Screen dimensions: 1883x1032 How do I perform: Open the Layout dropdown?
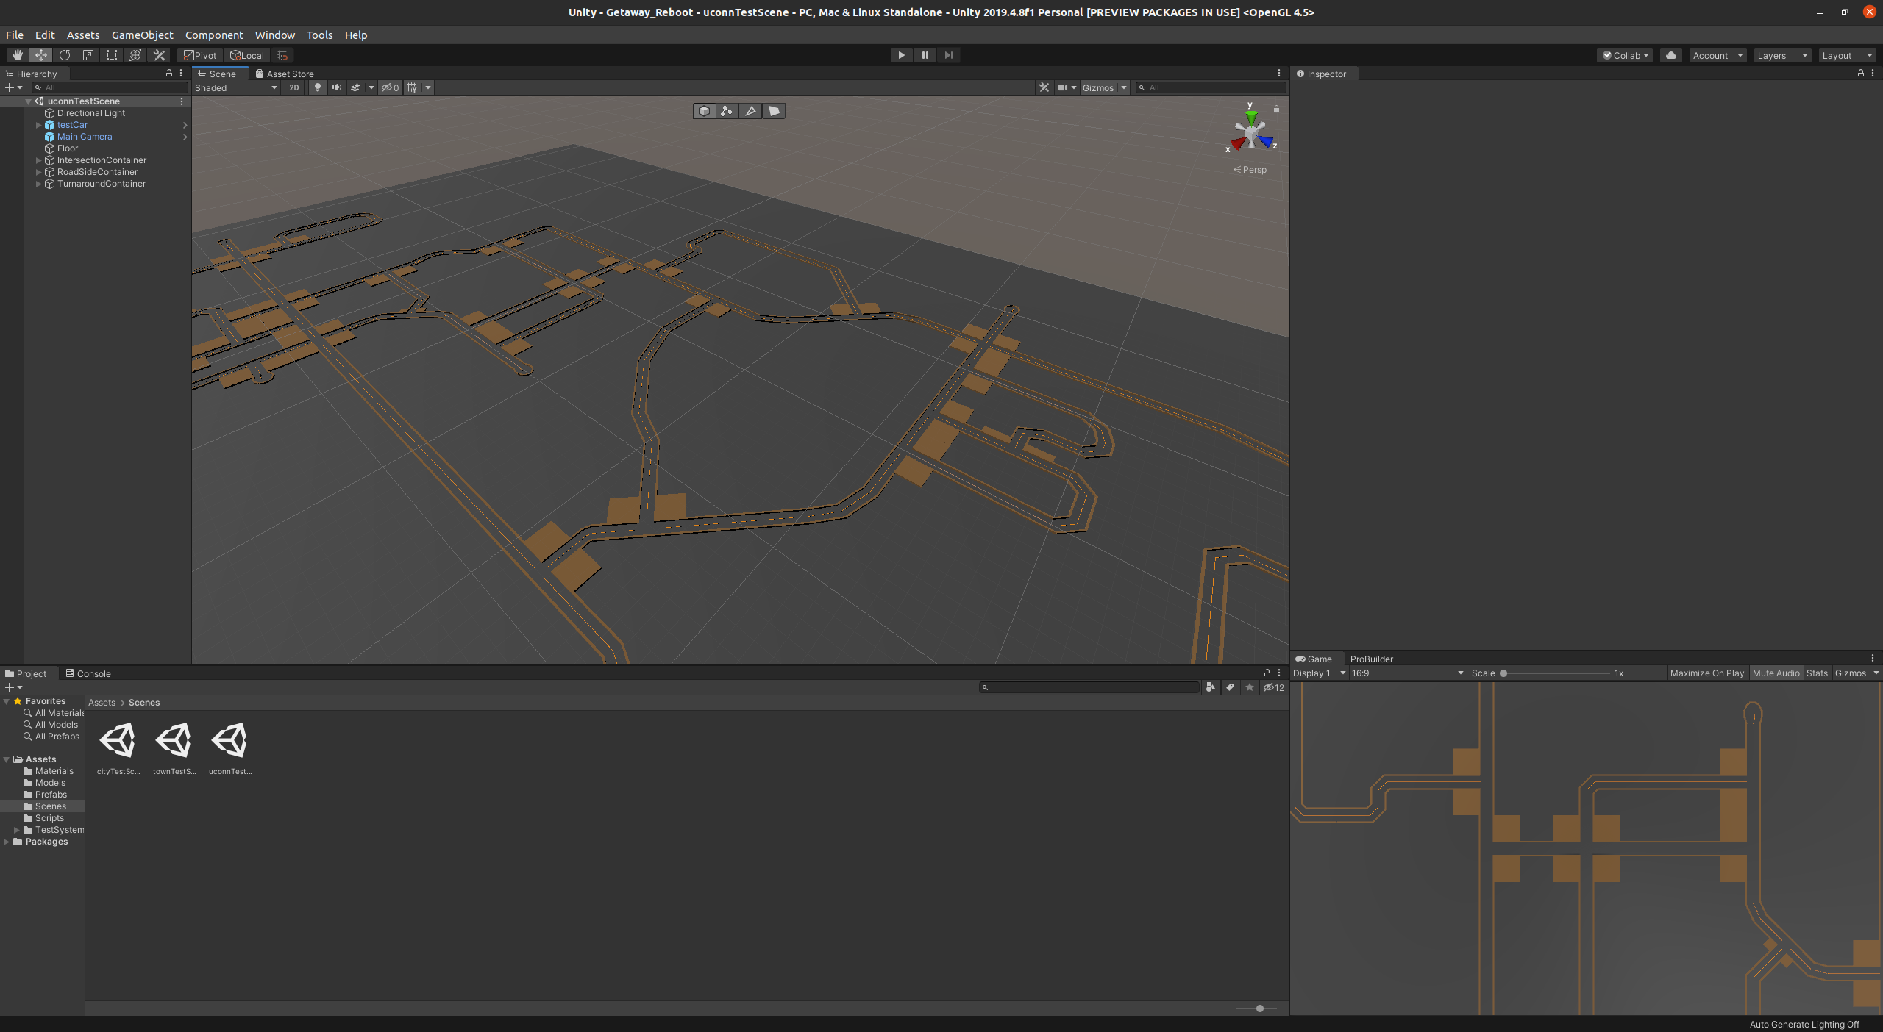click(1846, 55)
